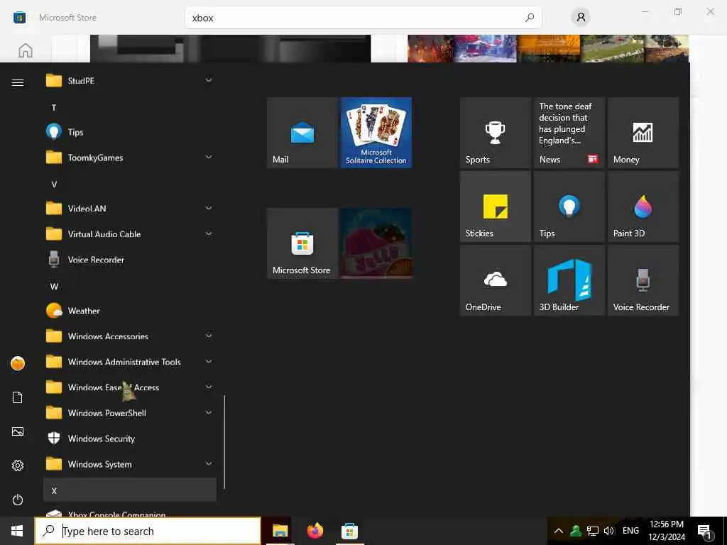
Task: Open the News tile headline
Action: (x=569, y=133)
